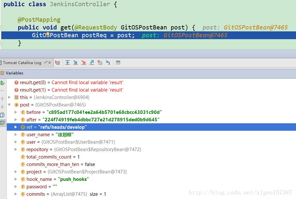Click the error icon beside result.get(0)
This screenshot has width=296, height=199.
(16, 83)
